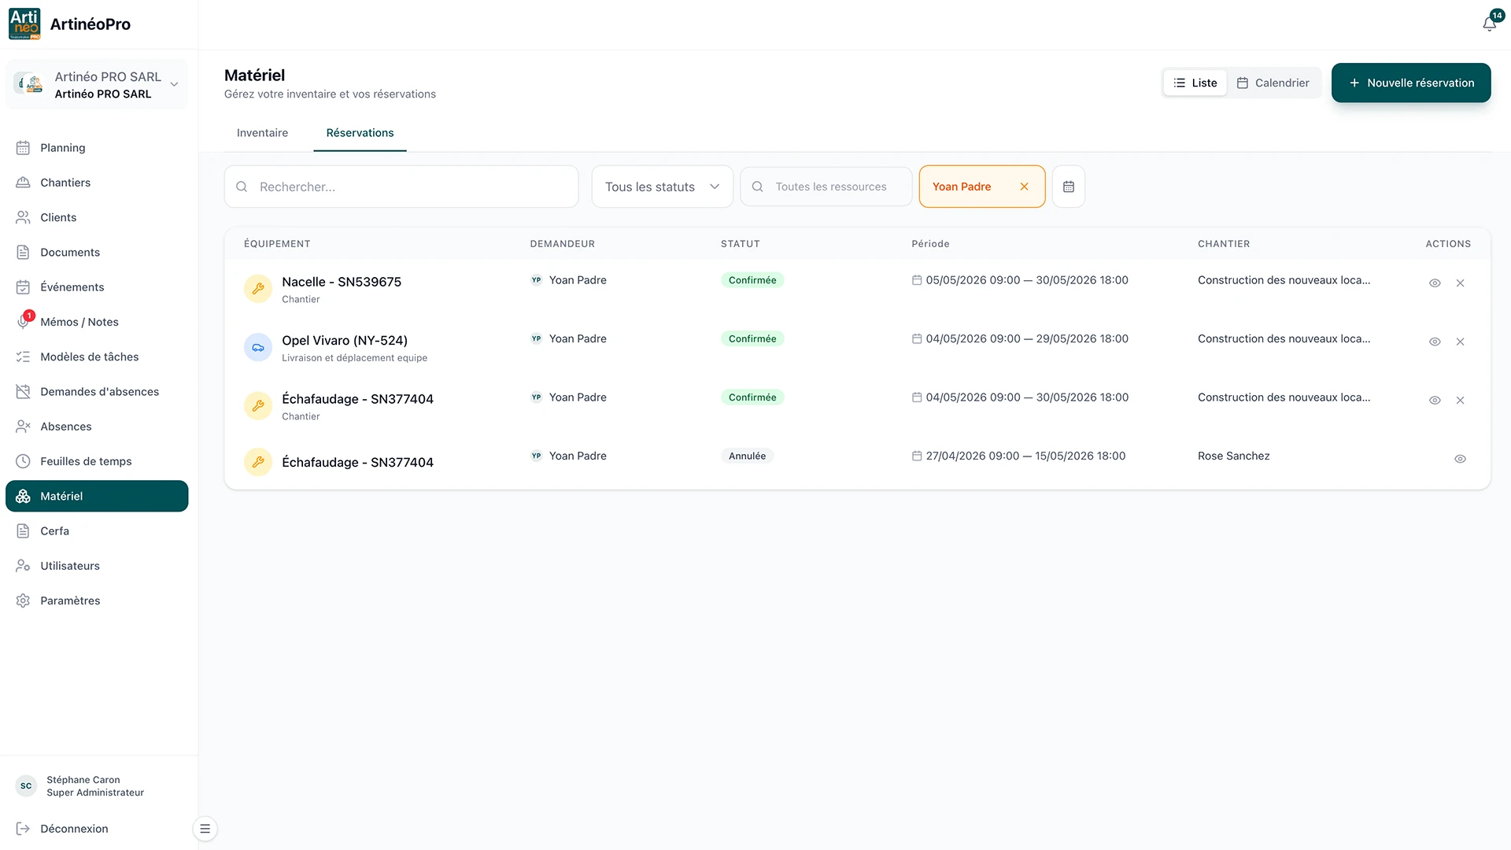Click the ÉQUIPEMENT column header
The width and height of the screenshot is (1511, 850).
pyautogui.click(x=277, y=244)
